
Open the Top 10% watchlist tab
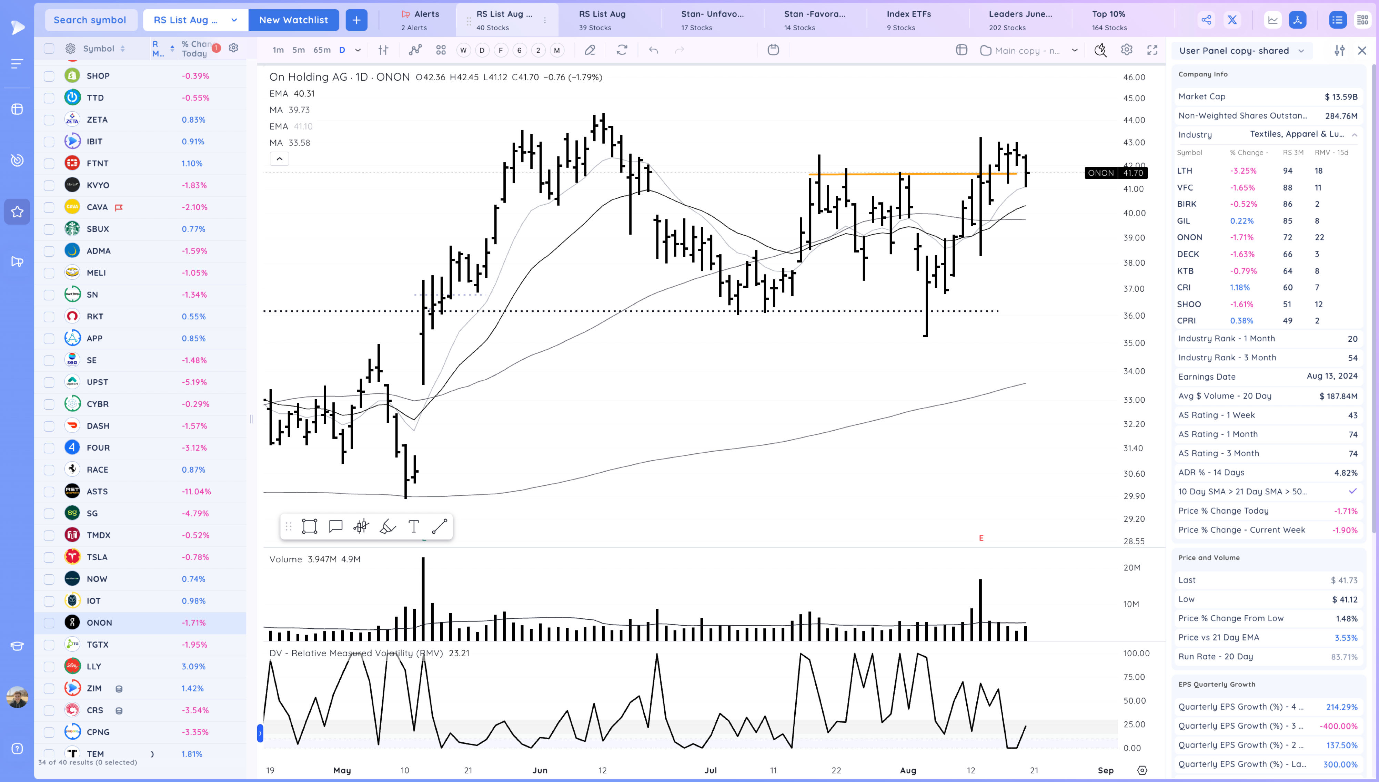(1109, 20)
